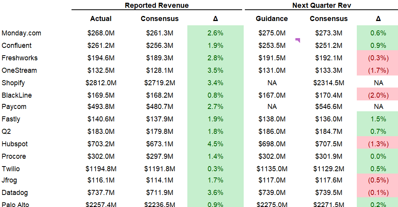
Task: Click Freshworks consensus value $189.3M
Action: (160, 58)
